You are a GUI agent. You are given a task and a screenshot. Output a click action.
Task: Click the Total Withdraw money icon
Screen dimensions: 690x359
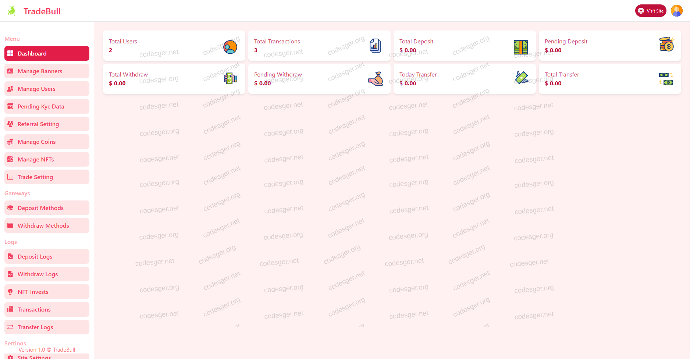point(231,78)
